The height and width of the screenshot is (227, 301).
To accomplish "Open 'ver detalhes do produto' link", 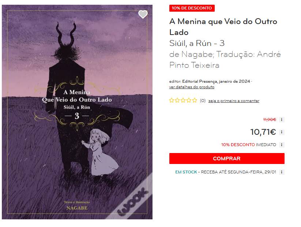I will point(192,87).
